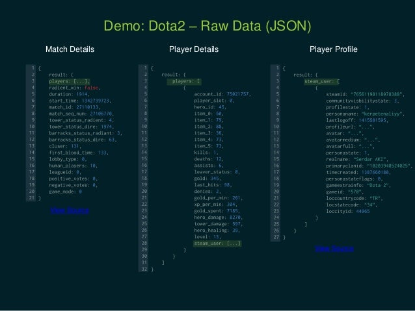Image resolution: width=415 pixels, height=311 pixels.
Task: Click the primaryclanid line
Action: tap(369, 166)
